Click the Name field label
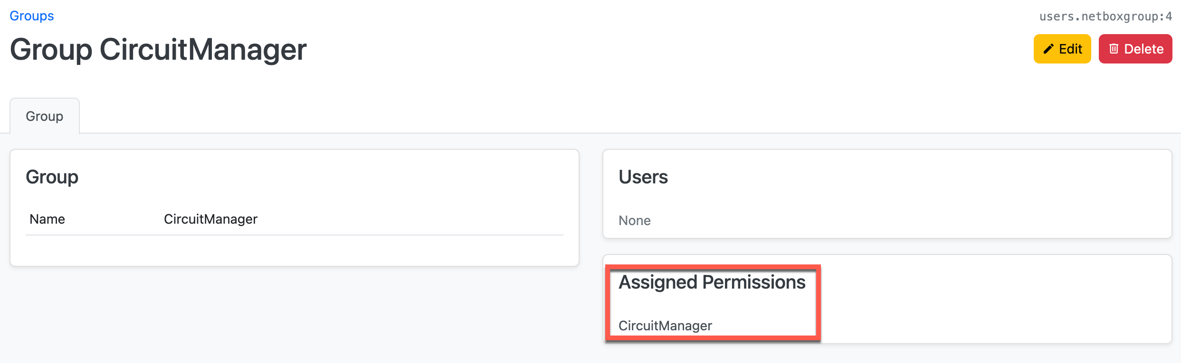 pos(47,219)
